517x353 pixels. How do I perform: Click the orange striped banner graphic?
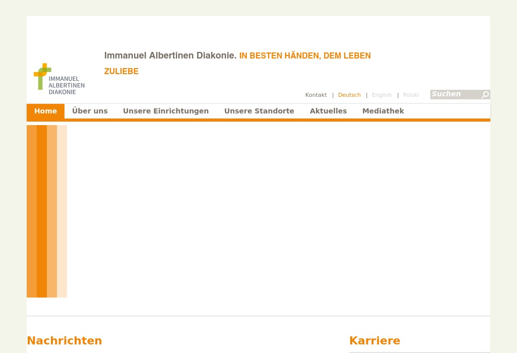pyautogui.click(x=47, y=211)
